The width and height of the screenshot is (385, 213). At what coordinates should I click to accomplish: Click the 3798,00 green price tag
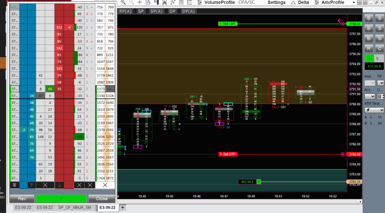pos(354,24)
